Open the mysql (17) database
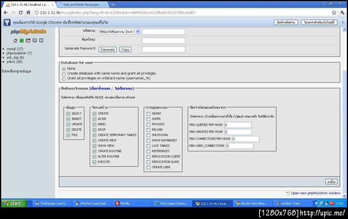Image resolution: width=348 pixels, height=219 pixels. click(15, 49)
